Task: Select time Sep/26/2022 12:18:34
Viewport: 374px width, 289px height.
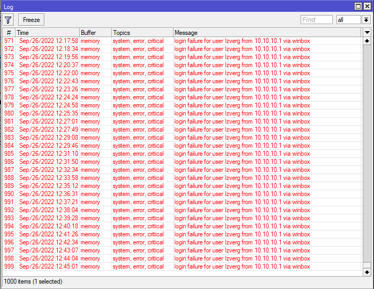Action: 48,49
